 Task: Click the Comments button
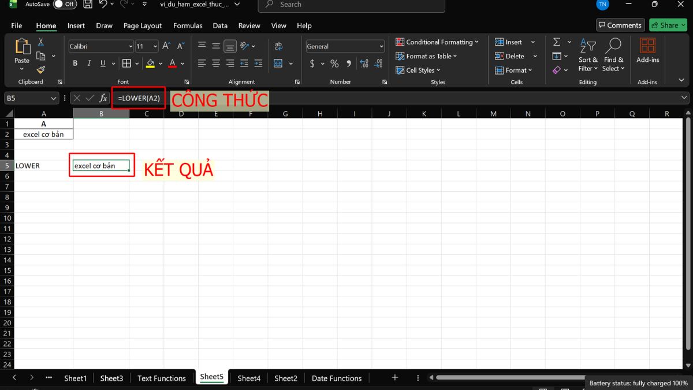coord(620,25)
